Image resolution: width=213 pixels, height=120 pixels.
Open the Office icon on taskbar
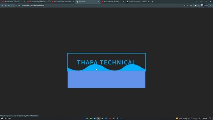coord(110,118)
